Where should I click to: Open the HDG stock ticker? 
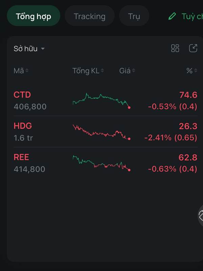(23, 126)
